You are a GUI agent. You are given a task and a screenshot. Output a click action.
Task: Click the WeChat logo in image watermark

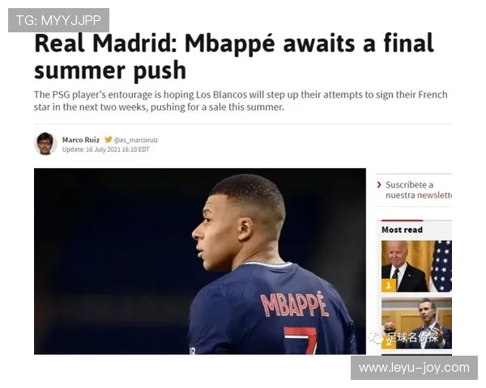pos(376,338)
